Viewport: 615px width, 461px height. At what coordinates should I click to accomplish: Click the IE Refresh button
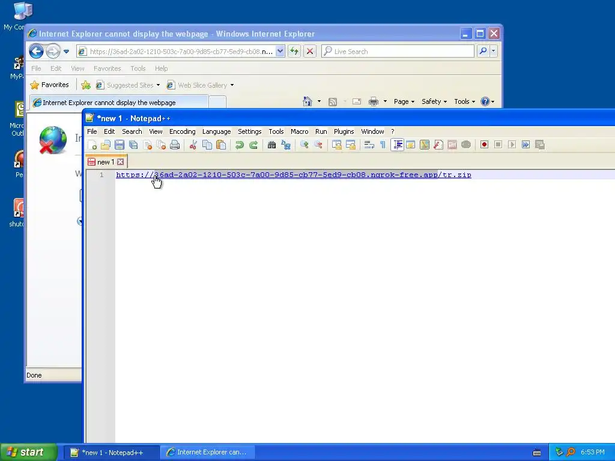point(294,52)
